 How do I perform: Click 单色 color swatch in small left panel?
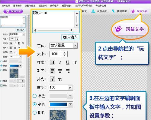click(14, 61)
